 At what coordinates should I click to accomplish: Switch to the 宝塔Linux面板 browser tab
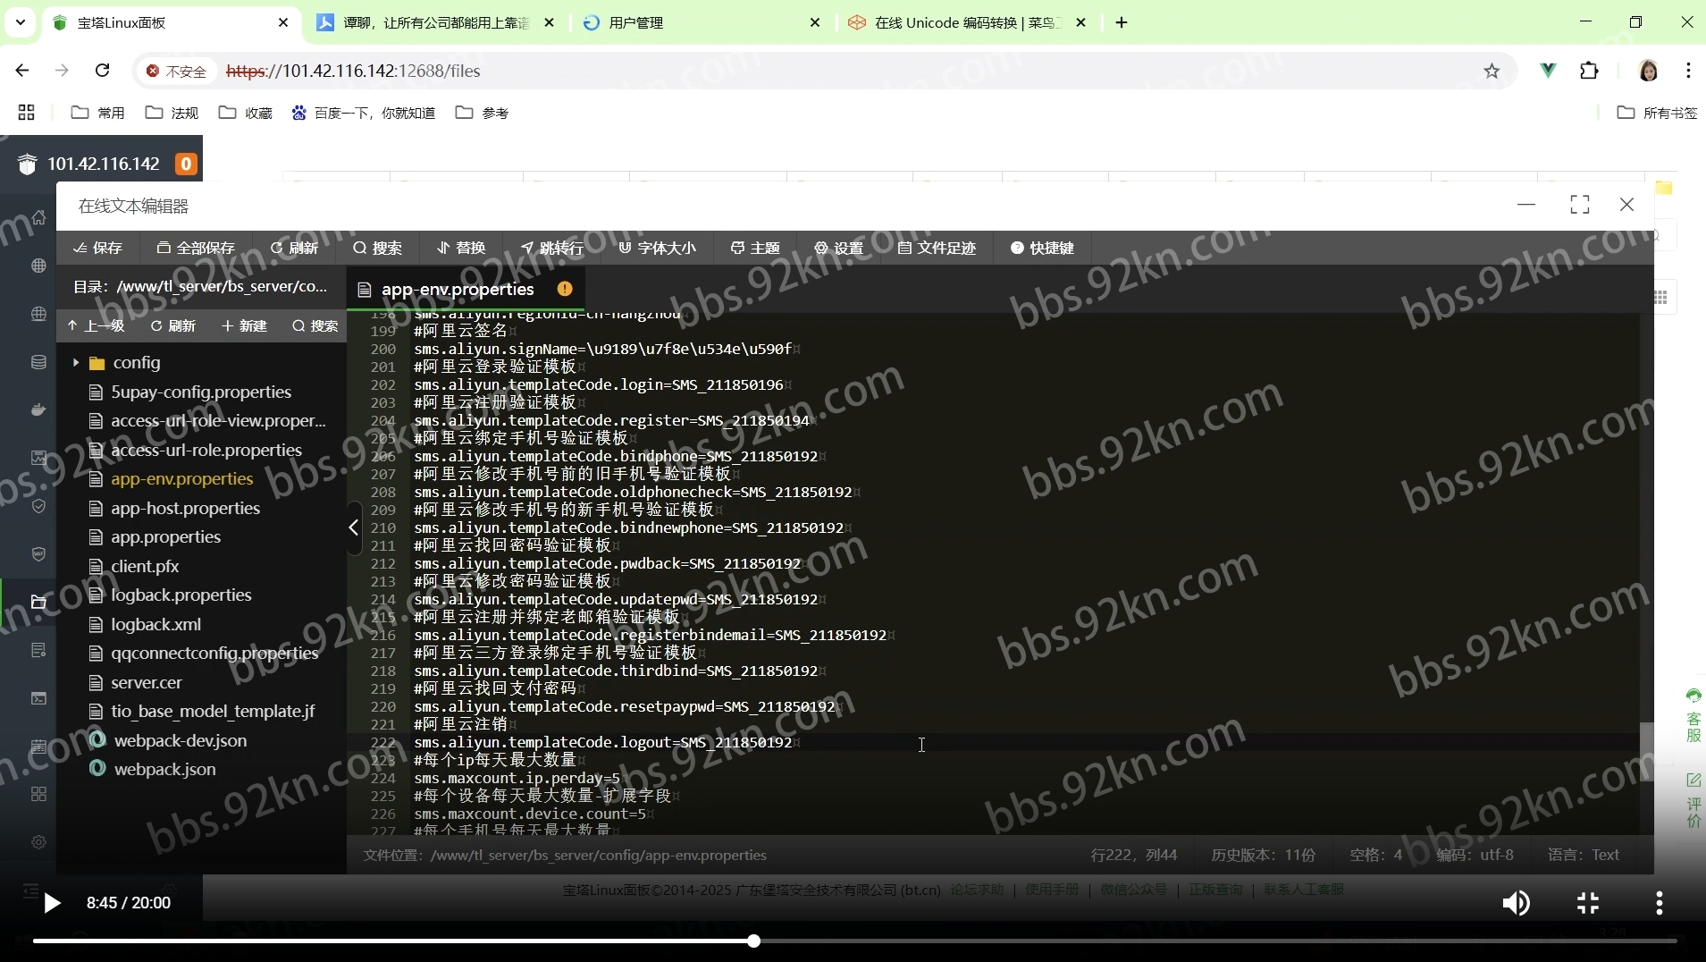pyautogui.click(x=170, y=22)
